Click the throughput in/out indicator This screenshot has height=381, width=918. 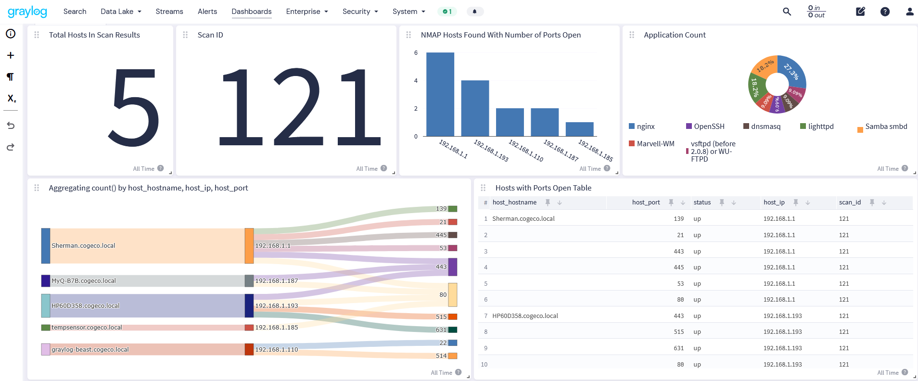coord(816,12)
